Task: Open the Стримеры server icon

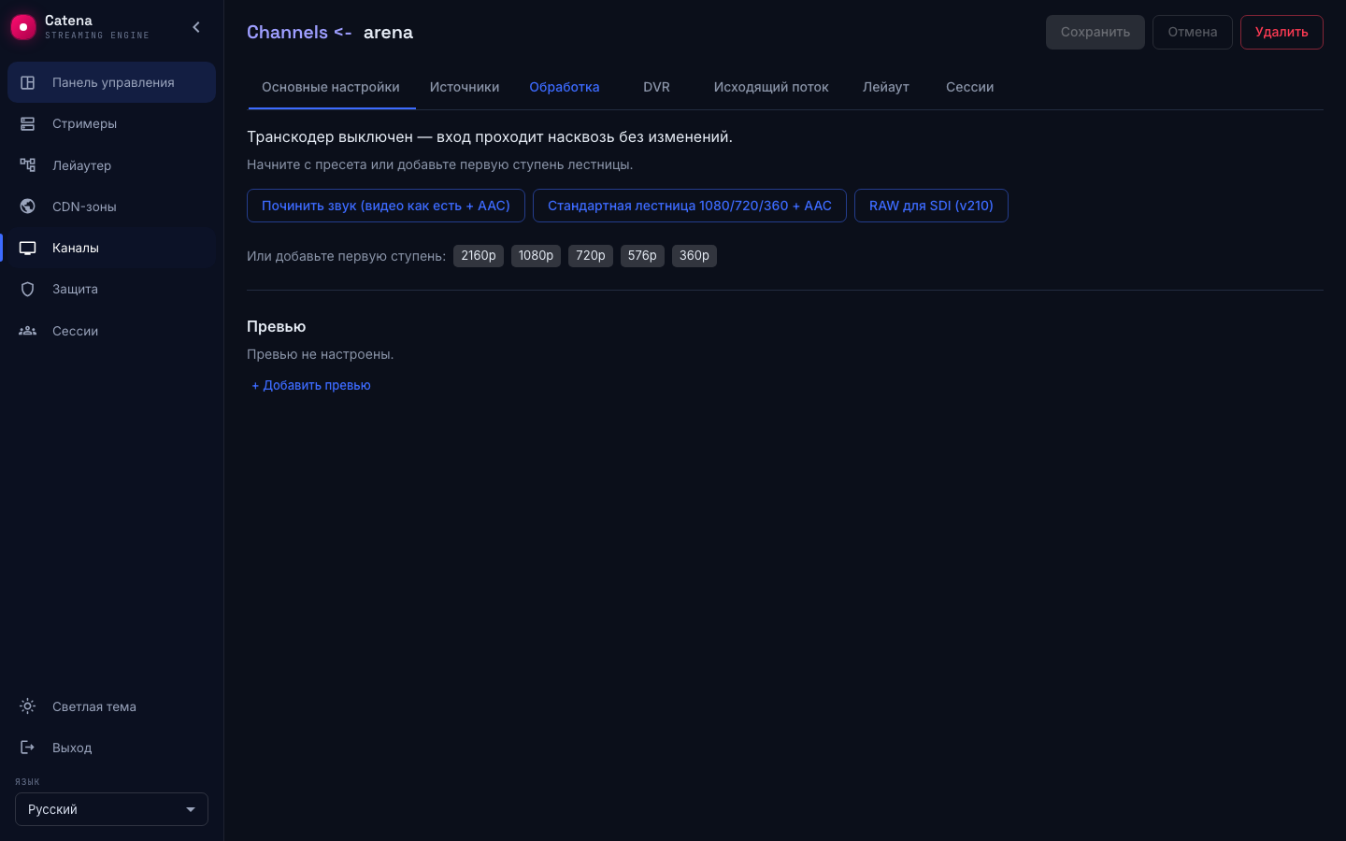Action: click(x=28, y=123)
